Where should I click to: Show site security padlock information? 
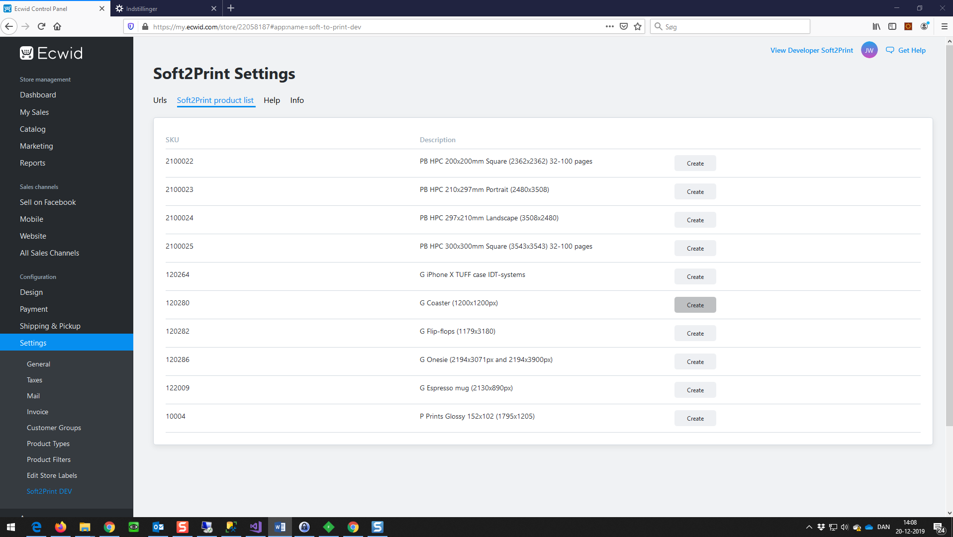pos(145,26)
